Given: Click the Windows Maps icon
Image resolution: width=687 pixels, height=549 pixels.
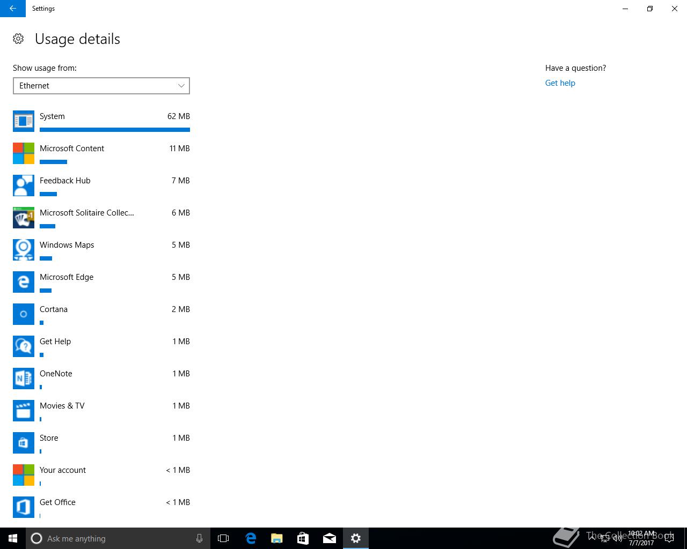Looking at the screenshot, I should [24, 250].
